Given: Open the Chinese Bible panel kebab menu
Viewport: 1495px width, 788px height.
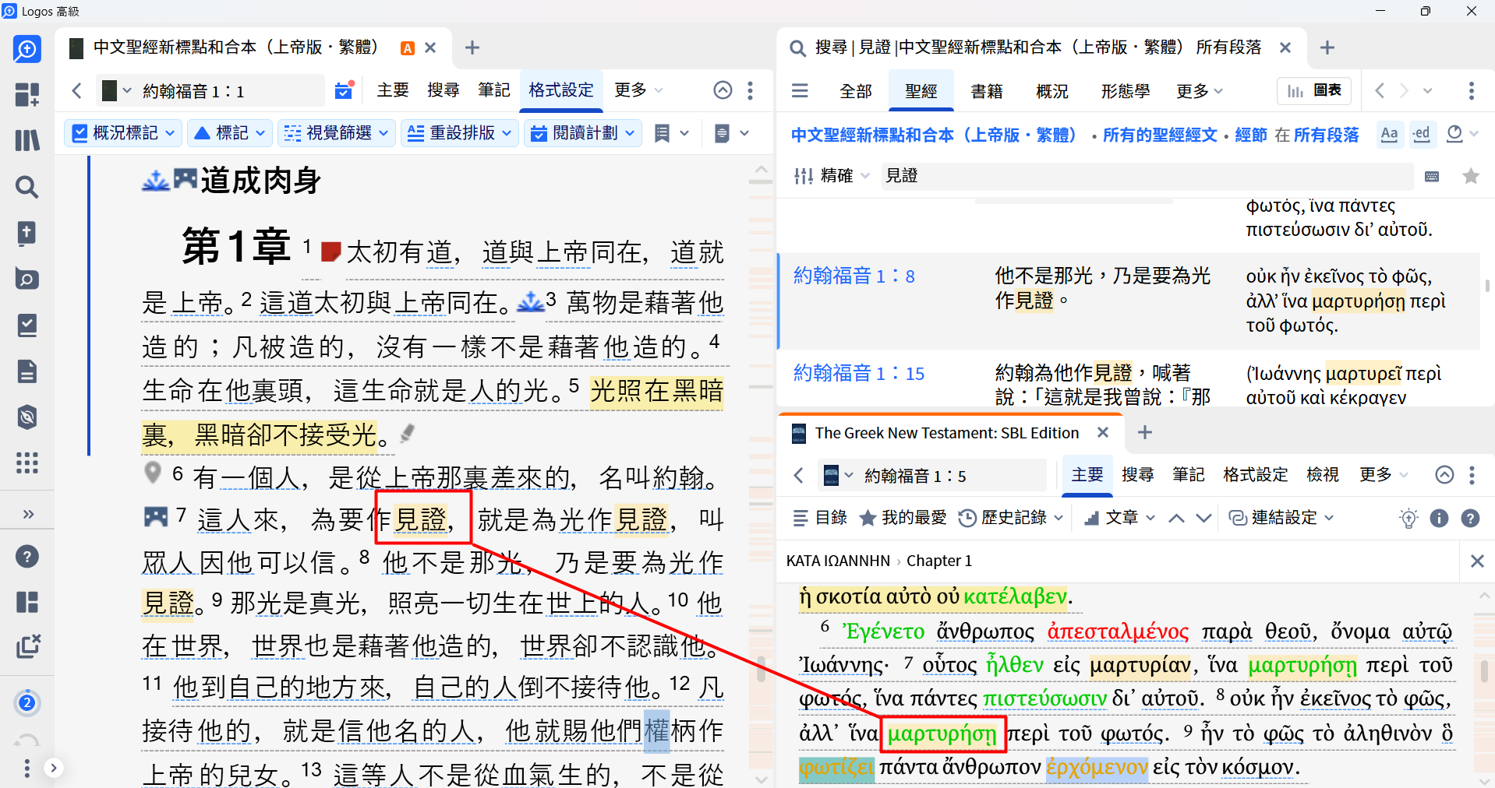Looking at the screenshot, I should 750,90.
